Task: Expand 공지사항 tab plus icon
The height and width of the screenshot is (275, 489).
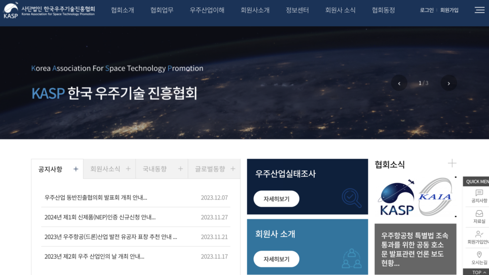Action: 75,169
